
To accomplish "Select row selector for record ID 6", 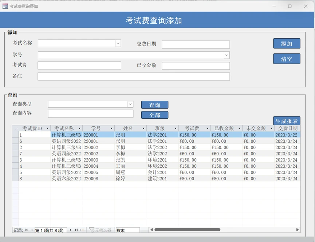I will pyautogui.click(x=15, y=141).
